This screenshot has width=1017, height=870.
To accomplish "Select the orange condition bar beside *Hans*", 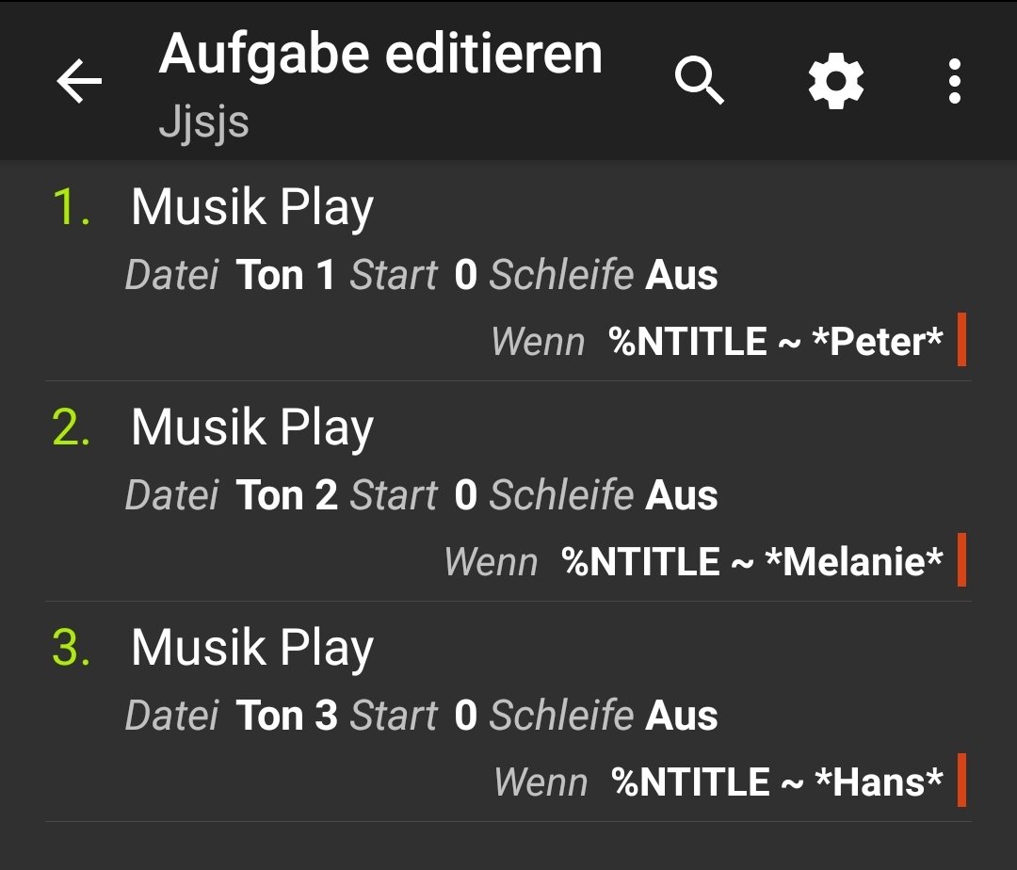I will point(961,781).
